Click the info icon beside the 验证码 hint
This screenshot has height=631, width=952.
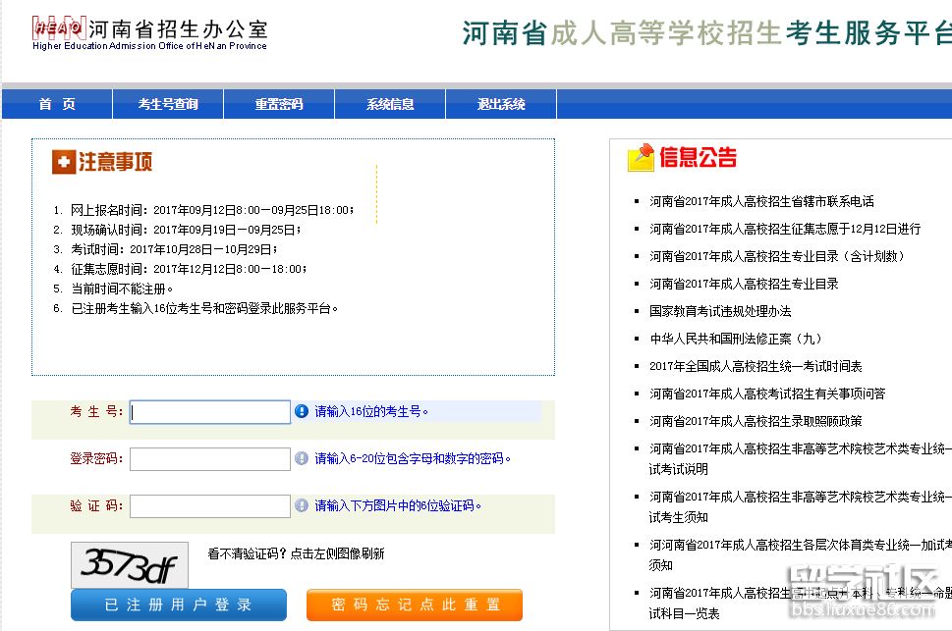coord(302,505)
